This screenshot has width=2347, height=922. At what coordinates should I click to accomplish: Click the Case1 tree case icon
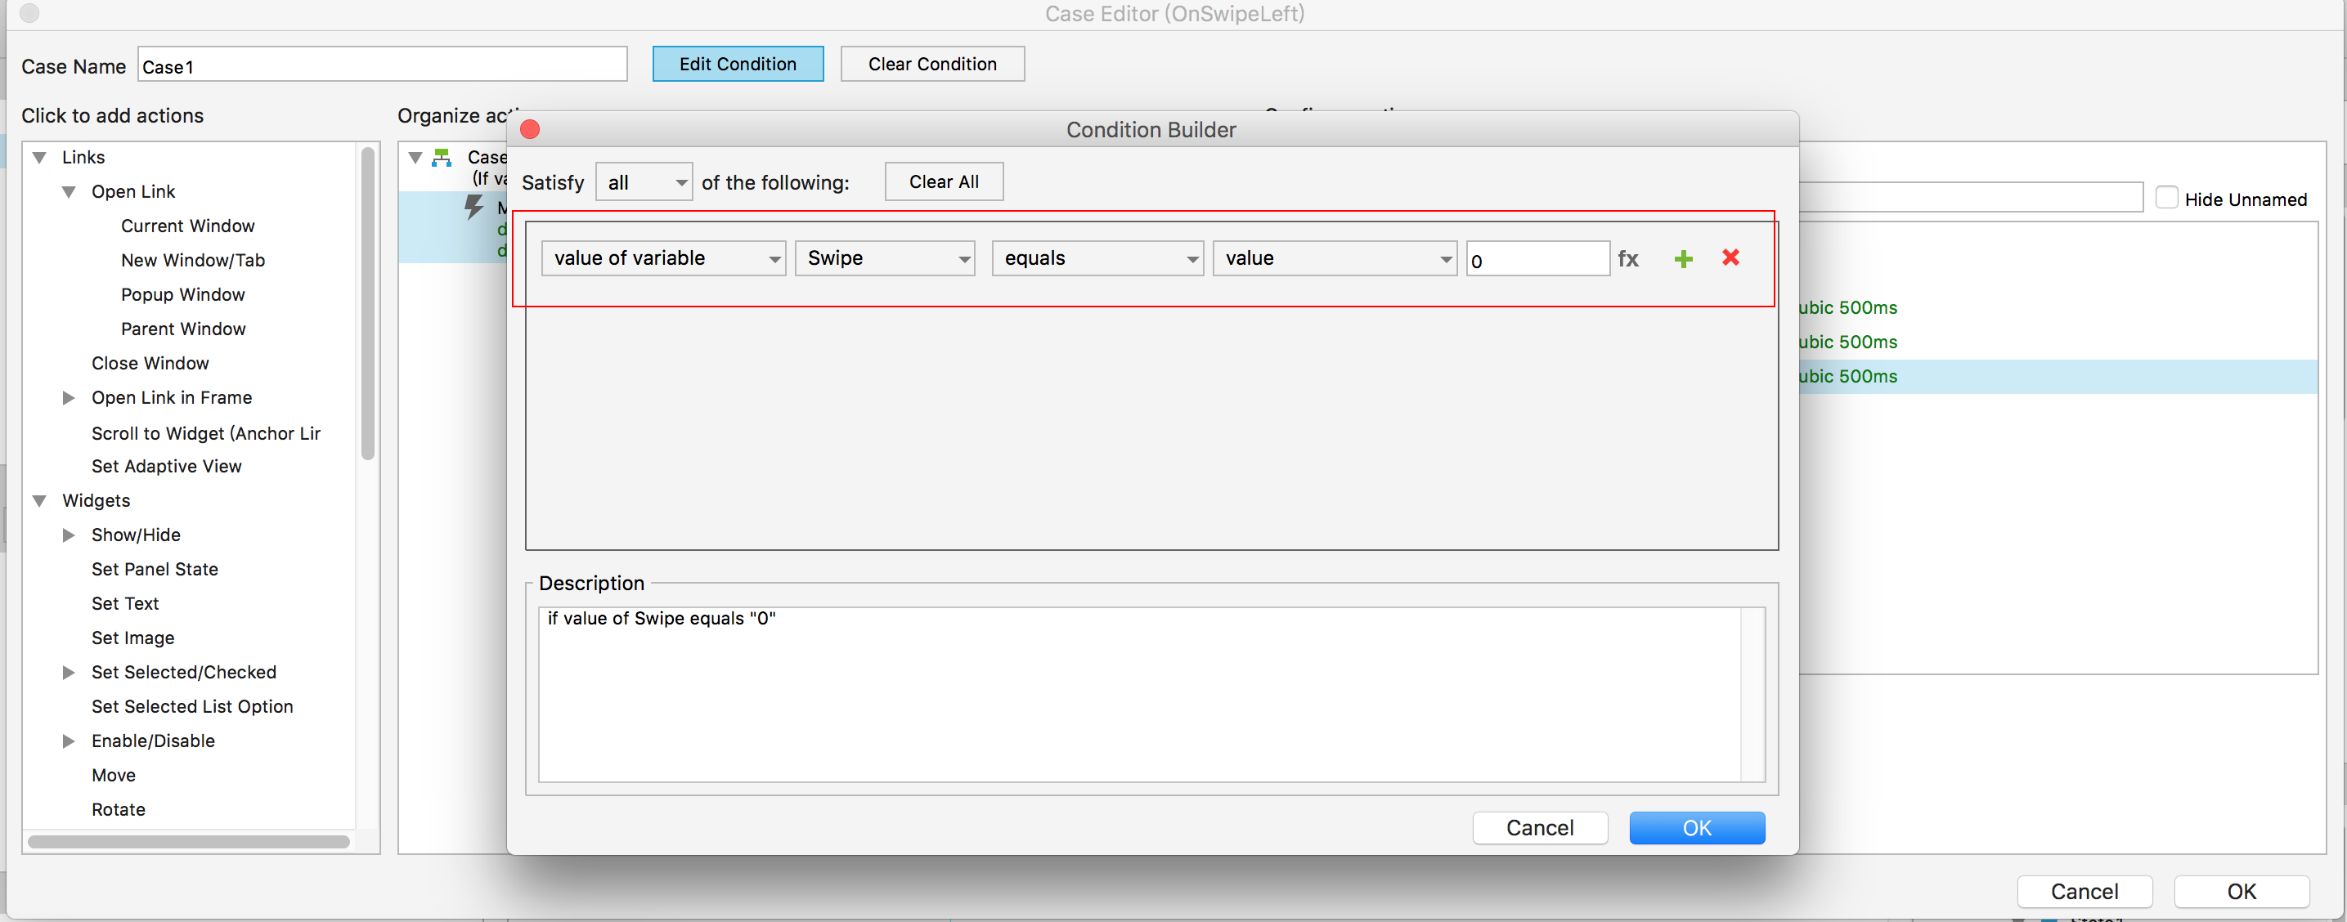[442, 158]
